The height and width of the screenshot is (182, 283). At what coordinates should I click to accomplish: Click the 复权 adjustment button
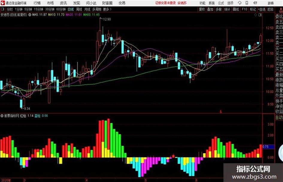tap(202, 9)
